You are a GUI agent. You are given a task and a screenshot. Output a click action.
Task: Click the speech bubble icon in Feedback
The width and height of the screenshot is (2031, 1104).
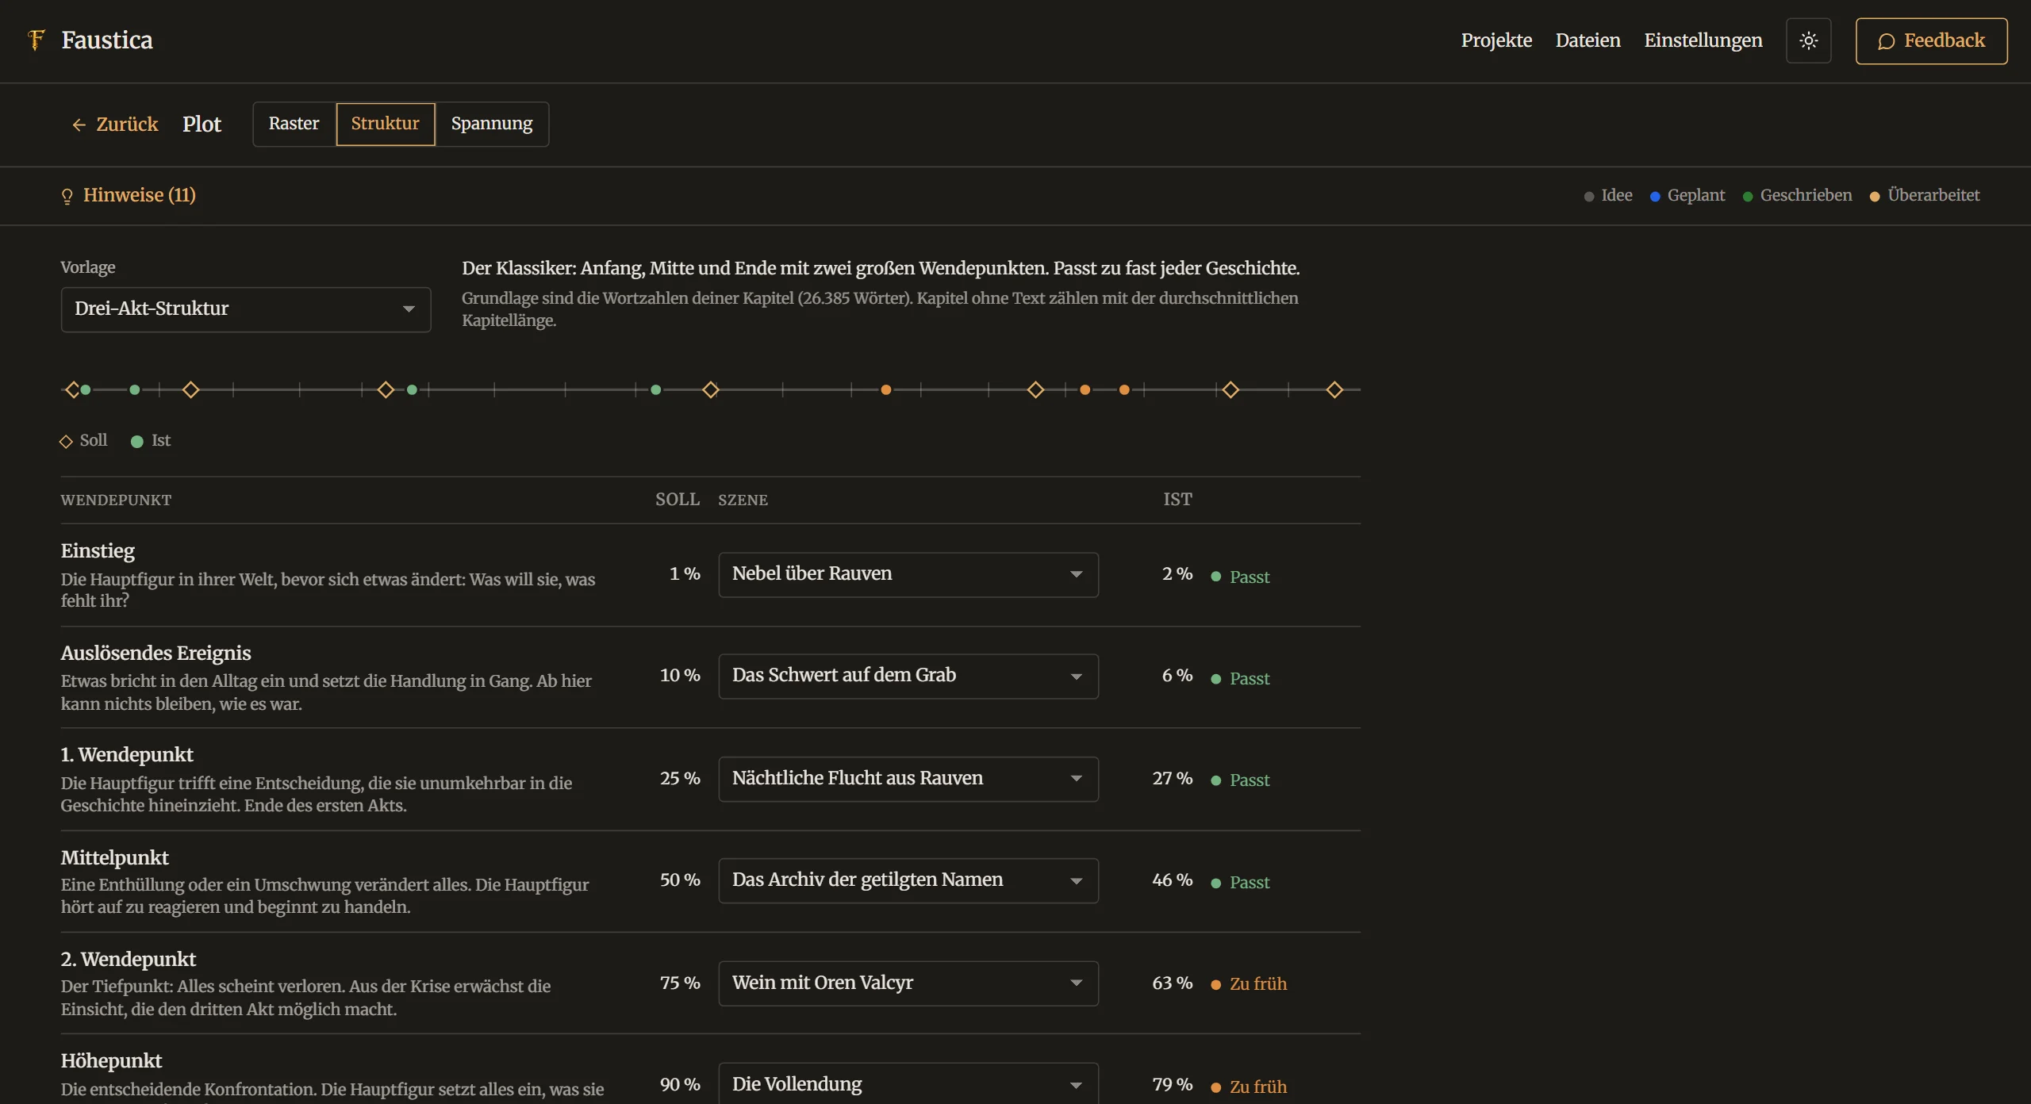(x=1886, y=41)
